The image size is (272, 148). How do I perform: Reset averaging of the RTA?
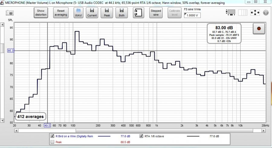pos(61,13)
